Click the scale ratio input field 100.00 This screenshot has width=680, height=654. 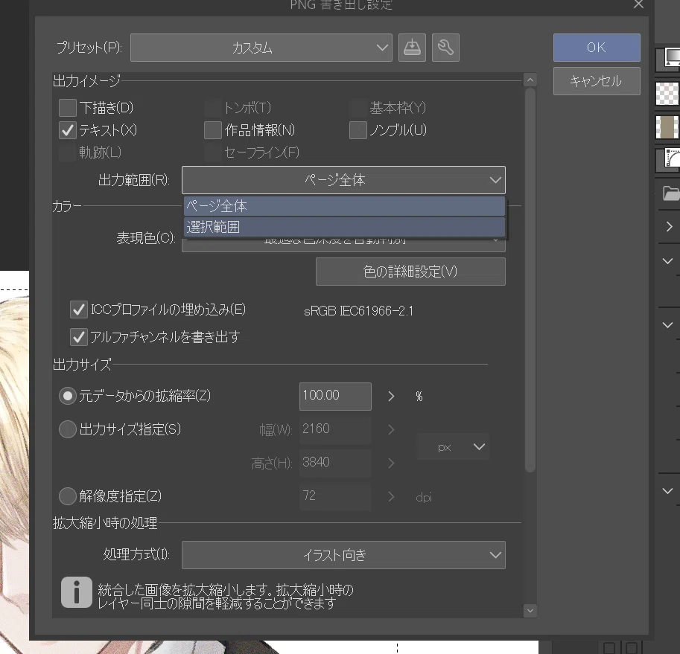[x=335, y=397]
